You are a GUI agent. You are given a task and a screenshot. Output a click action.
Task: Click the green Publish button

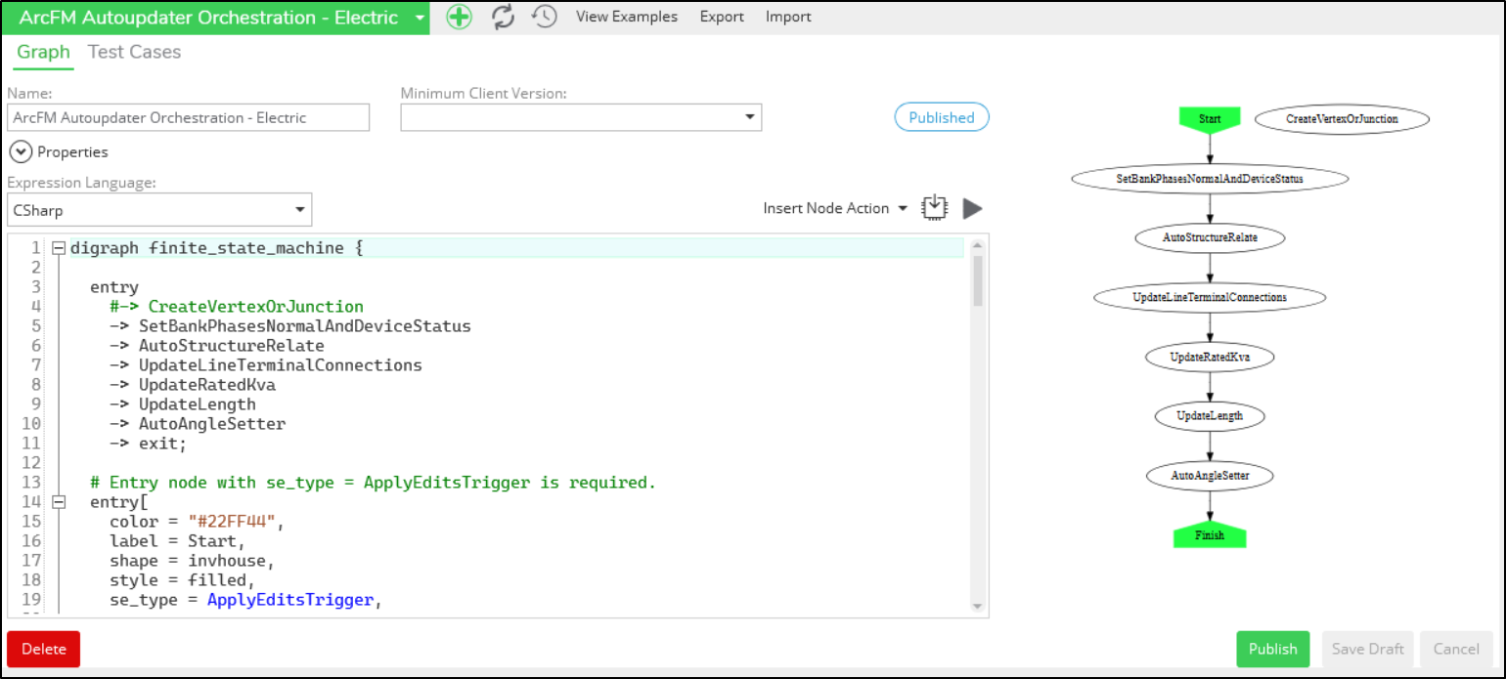[x=1272, y=649]
